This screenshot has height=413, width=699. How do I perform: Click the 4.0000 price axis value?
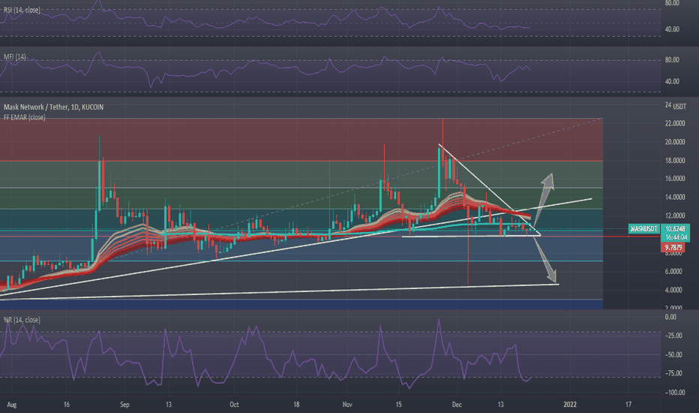click(673, 290)
